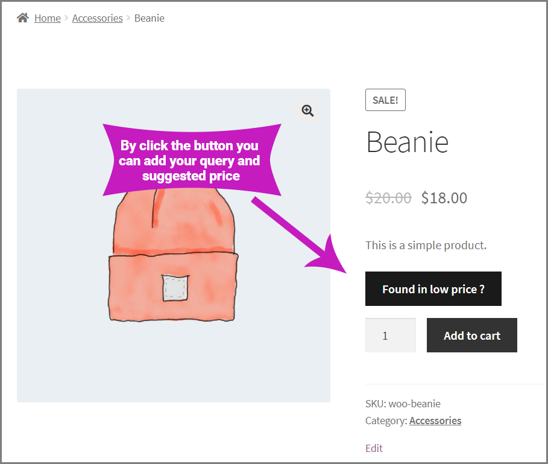This screenshot has height=464, width=548.
Task: Click the home icon in breadcrumb
Action: 23,18
